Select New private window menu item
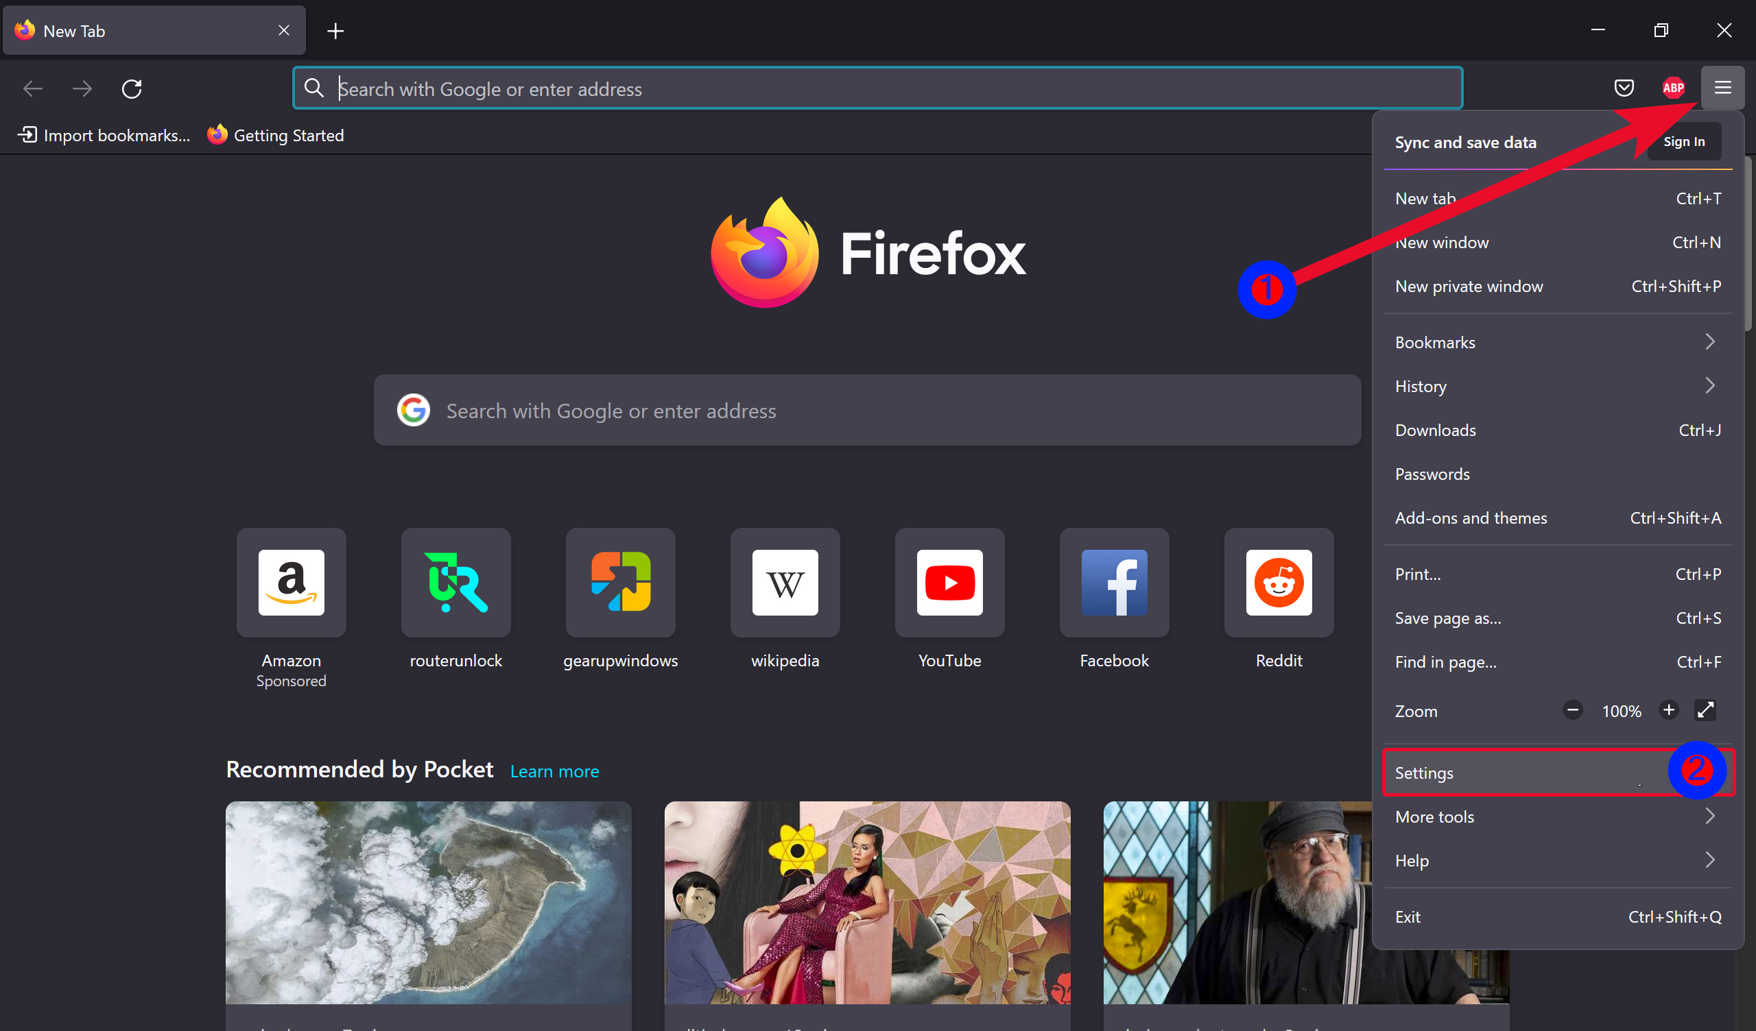This screenshot has height=1031, width=1756. click(1557, 287)
